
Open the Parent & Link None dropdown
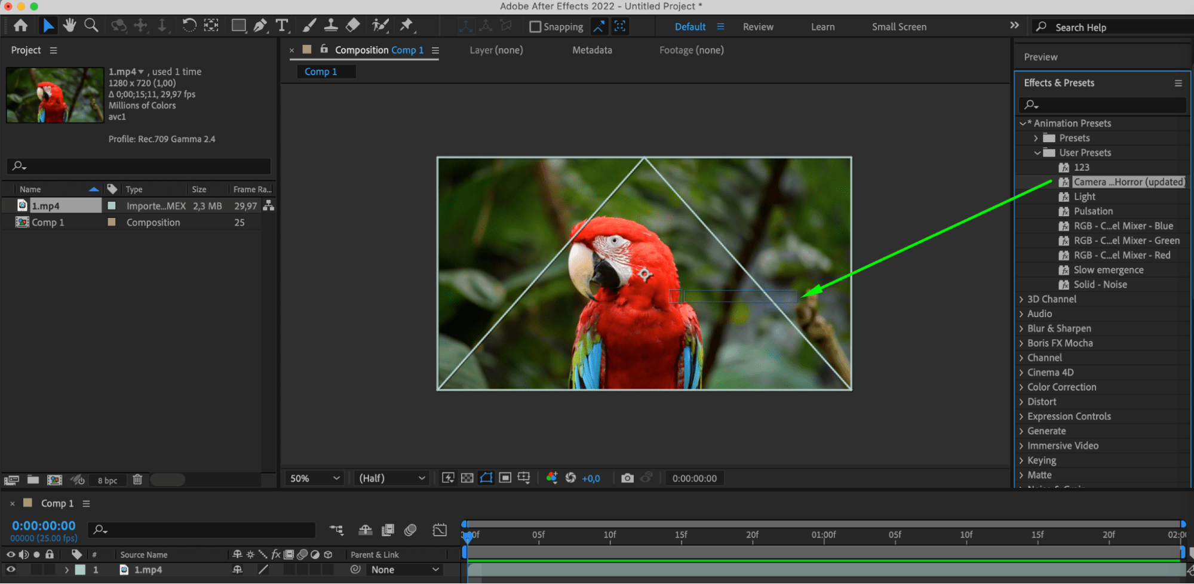[404, 570]
